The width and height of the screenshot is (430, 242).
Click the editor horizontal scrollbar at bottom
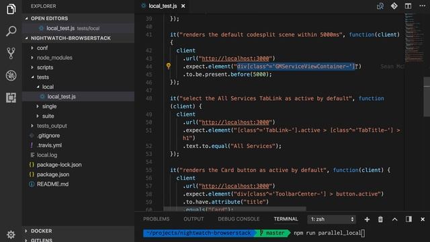(234, 209)
